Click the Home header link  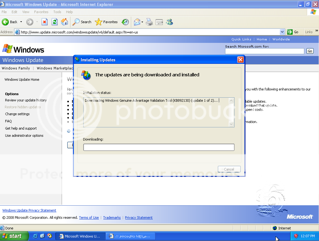262,39
